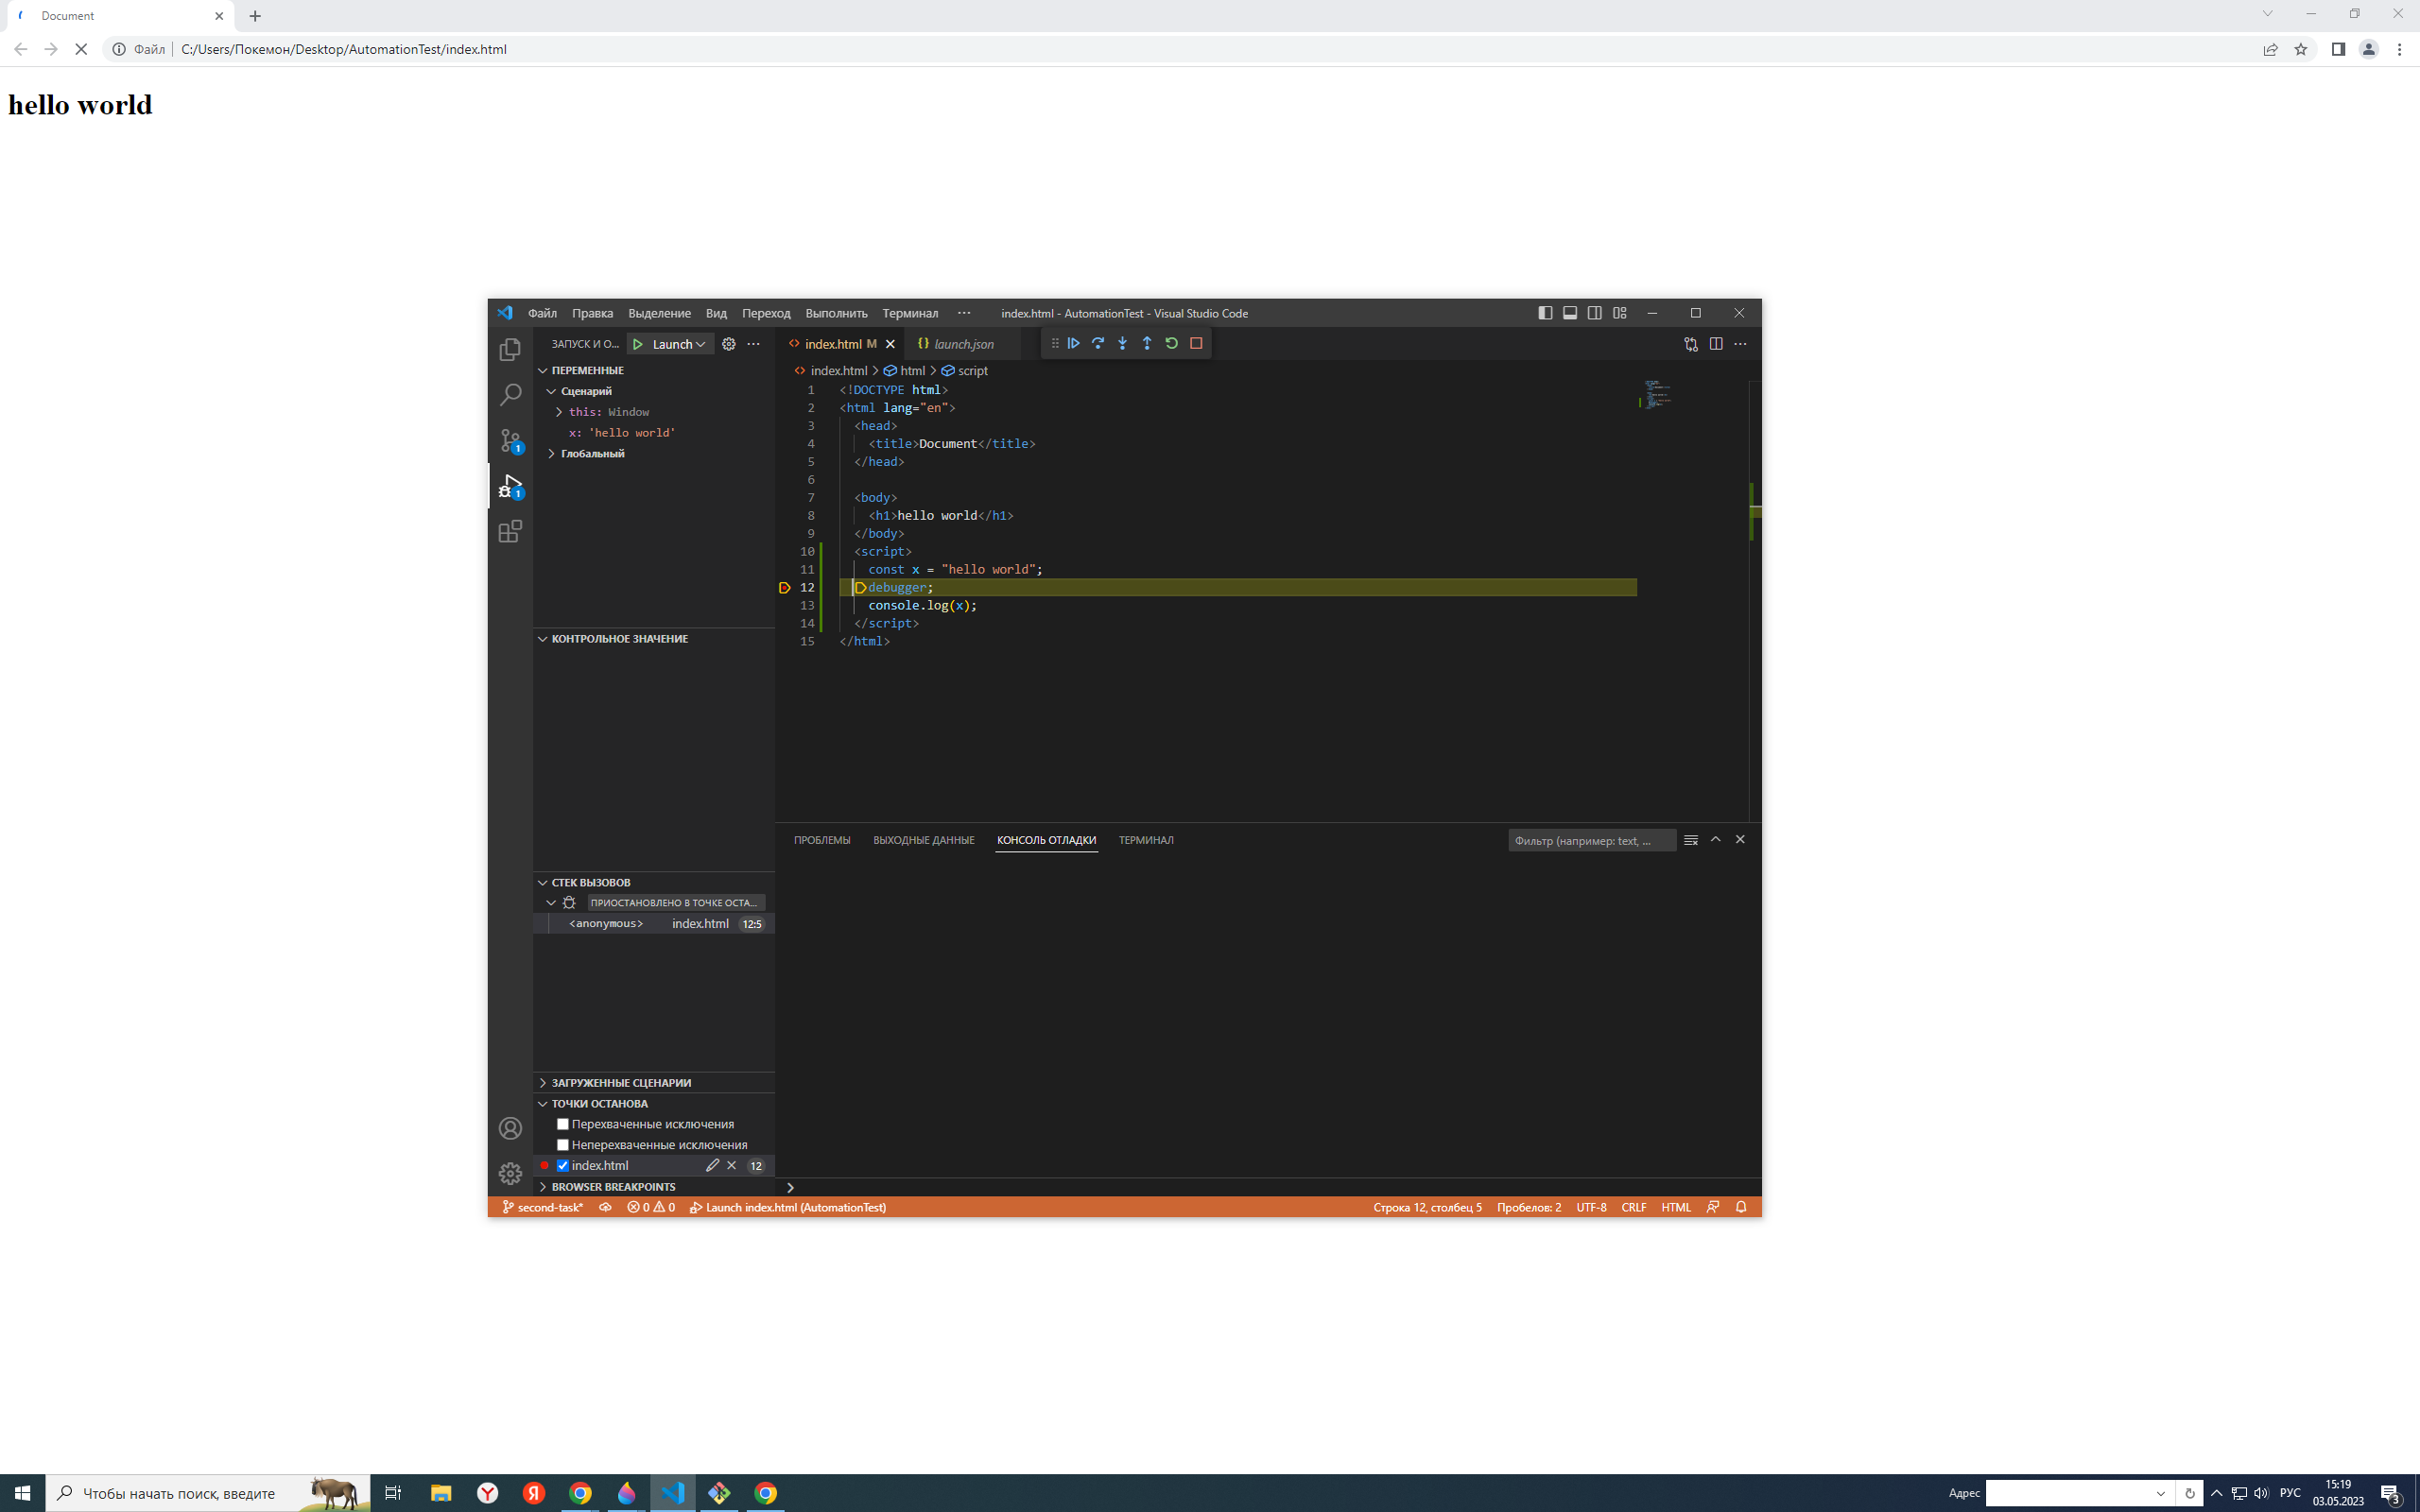2420x1512 pixels.
Task: Click the Step Into debug icon
Action: pyautogui.click(x=1123, y=343)
